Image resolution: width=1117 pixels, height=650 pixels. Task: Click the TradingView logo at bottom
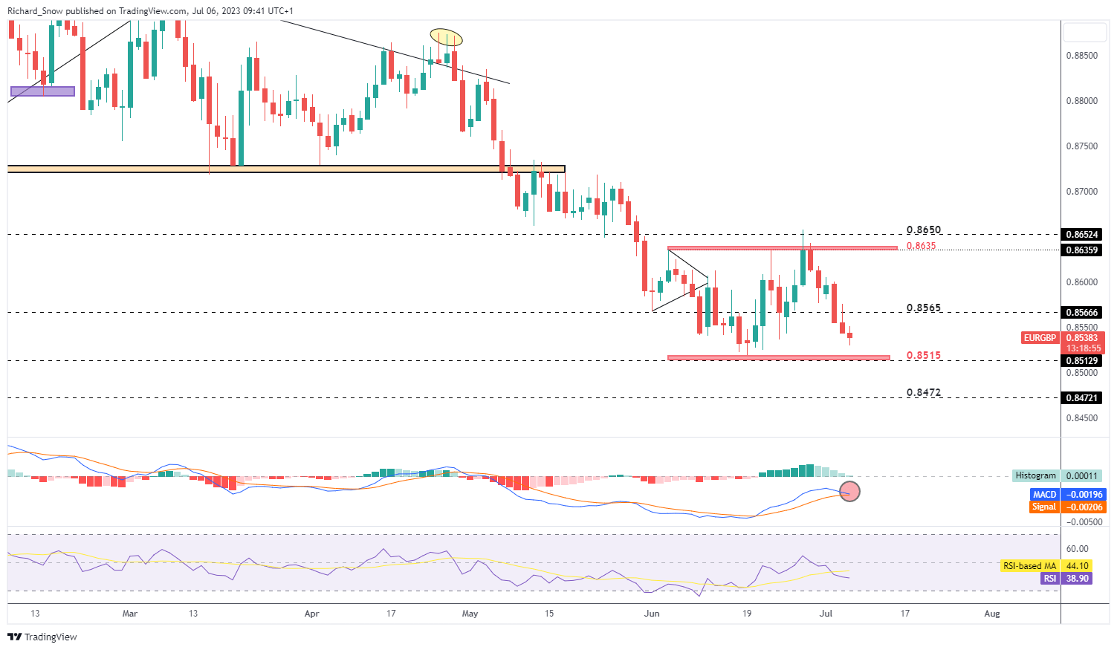click(x=42, y=637)
